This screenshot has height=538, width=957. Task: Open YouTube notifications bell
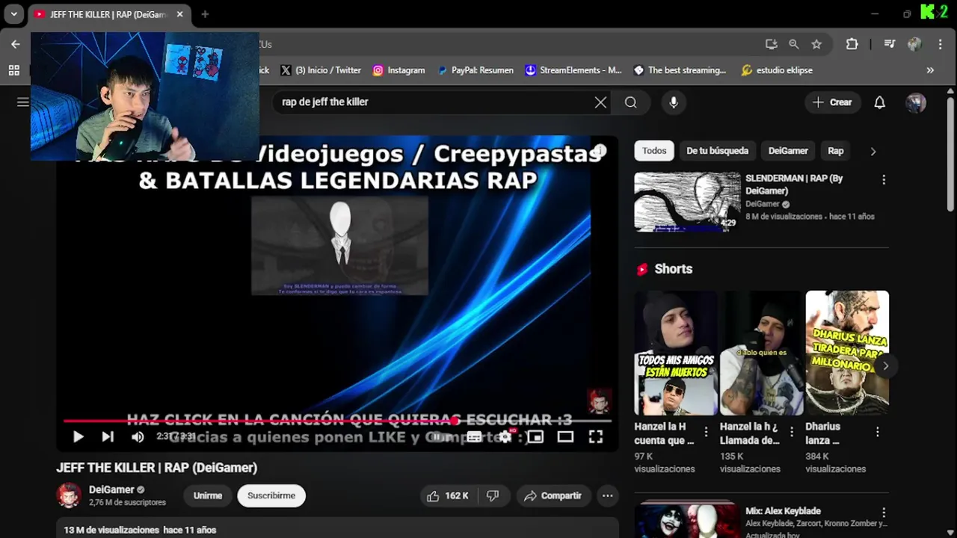pyautogui.click(x=880, y=102)
